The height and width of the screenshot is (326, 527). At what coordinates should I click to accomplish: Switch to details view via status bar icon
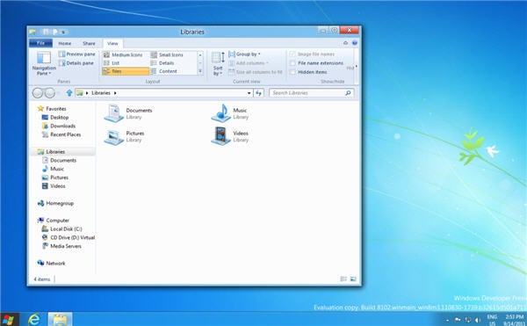(343, 279)
